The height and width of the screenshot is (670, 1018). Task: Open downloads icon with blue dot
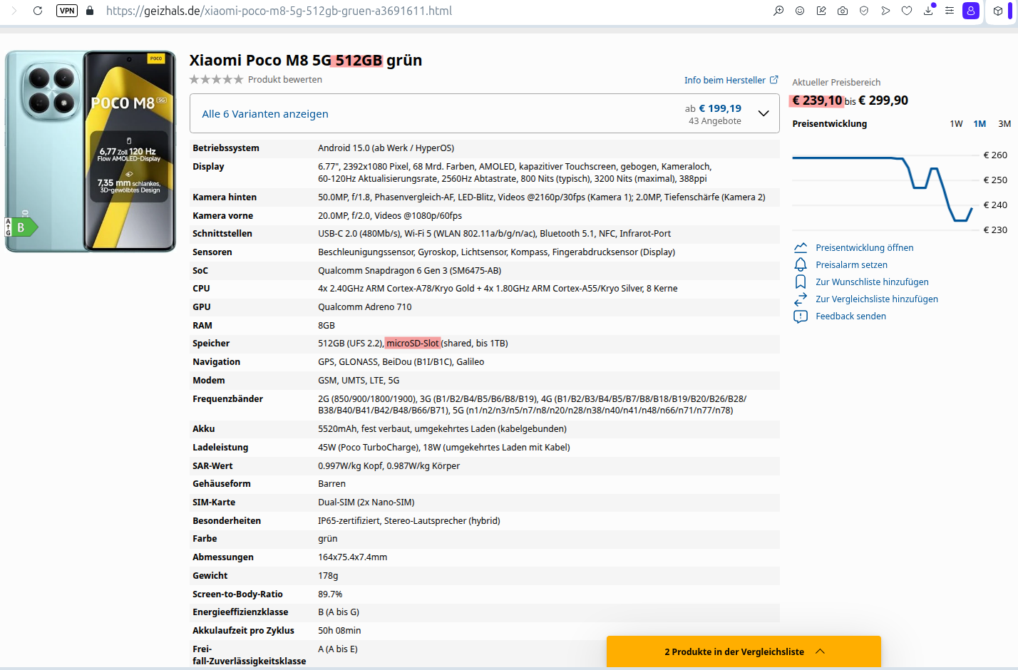coord(929,10)
